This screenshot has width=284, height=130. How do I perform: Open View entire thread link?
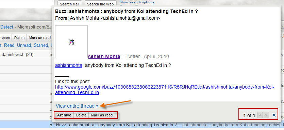(x=77, y=106)
